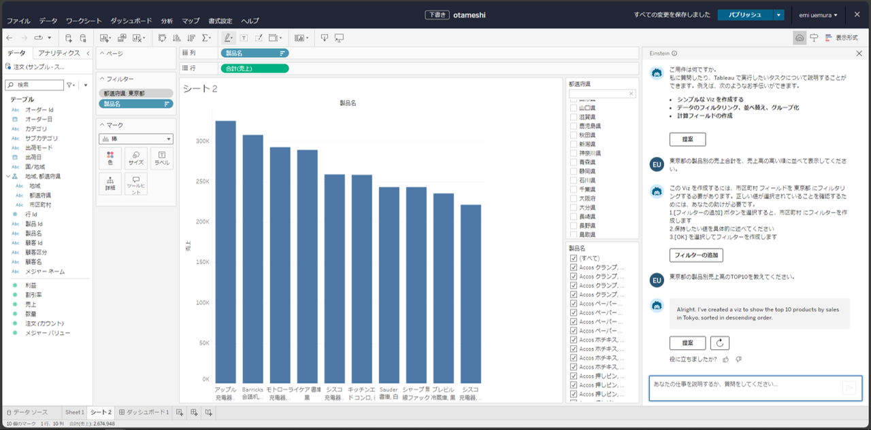Check the 山口県 prefecture checkbox
This screenshot has height=430, width=871.
(x=574, y=108)
